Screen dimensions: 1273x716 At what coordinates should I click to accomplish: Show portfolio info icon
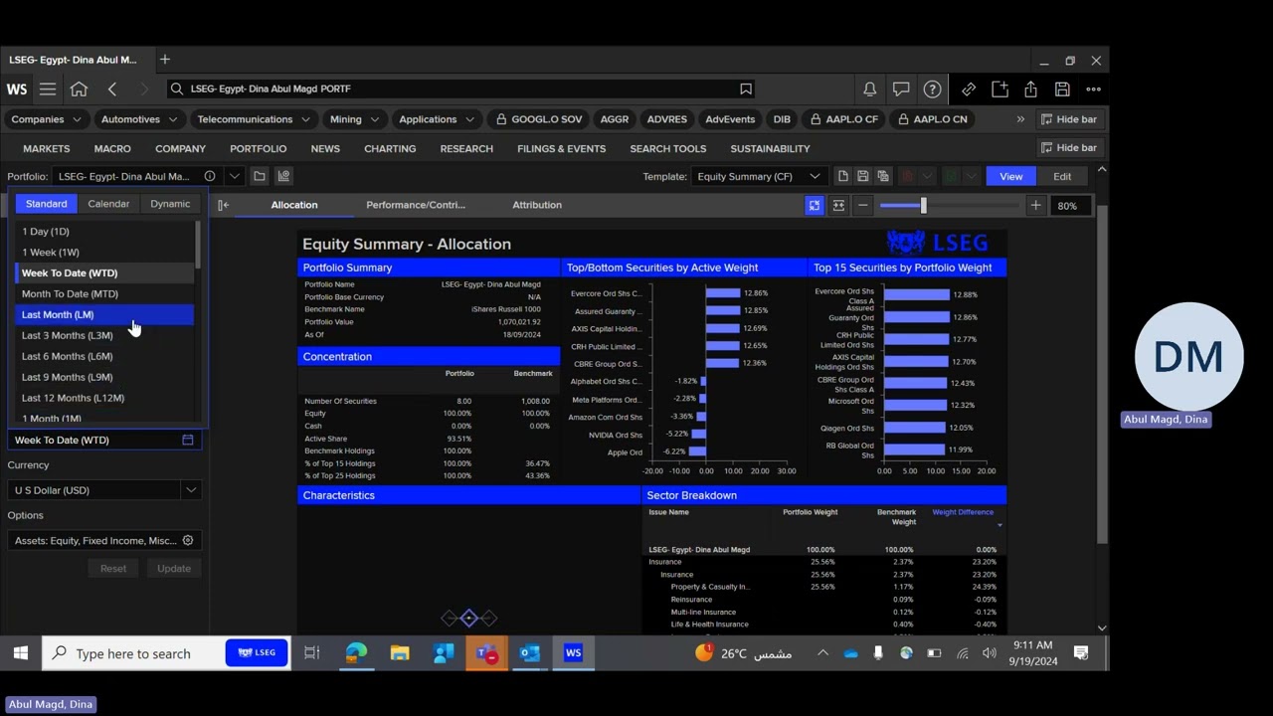(x=209, y=176)
